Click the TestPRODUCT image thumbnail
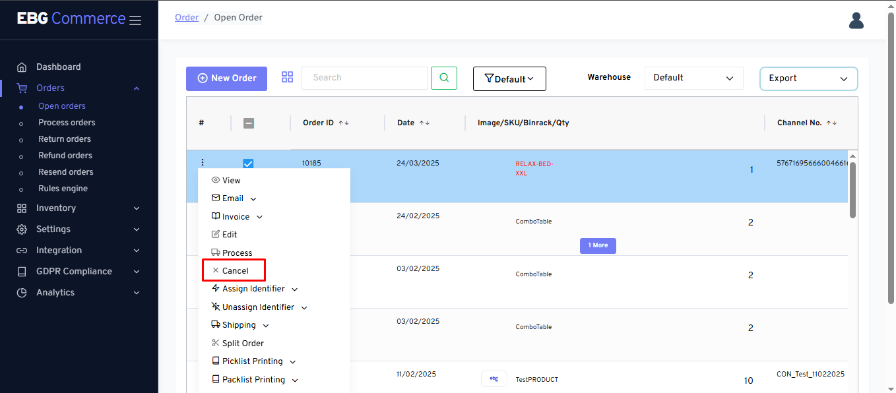Screen dimensions: 896x393 (x=494, y=379)
